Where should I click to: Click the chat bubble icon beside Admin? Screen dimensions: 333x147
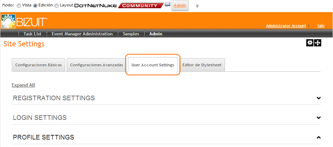tap(167, 5)
